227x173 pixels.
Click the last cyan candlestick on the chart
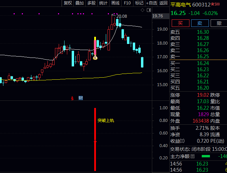(142, 62)
